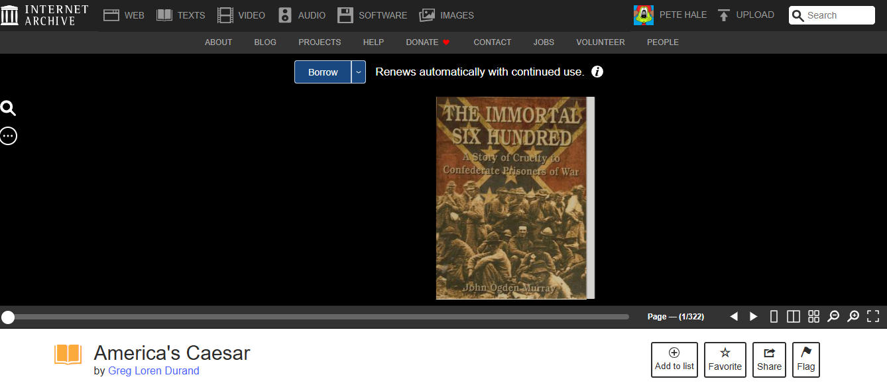Click the orange open-book texts icon
The width and height of the screenshot is (887, 391).
coord(68,355)
